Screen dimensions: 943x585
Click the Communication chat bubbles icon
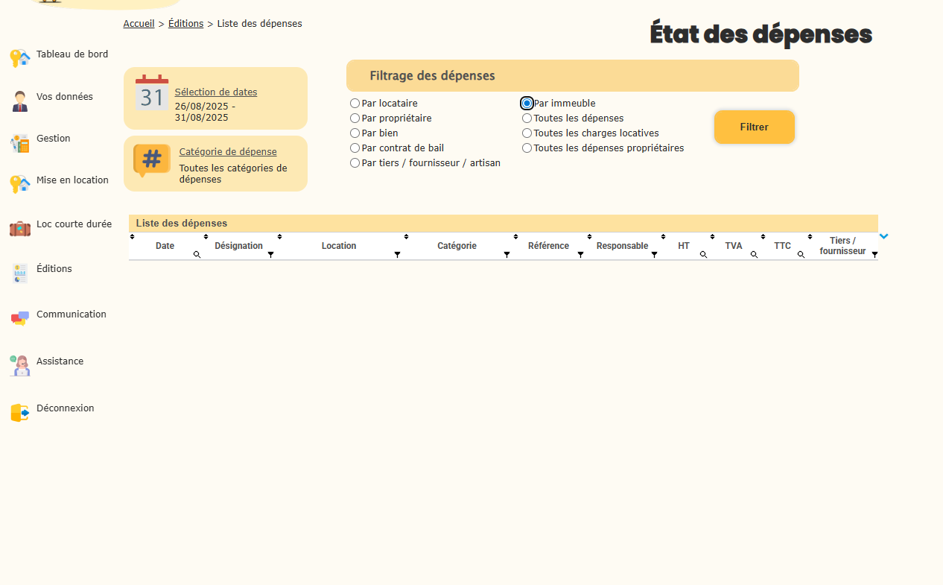pos(19,318)
